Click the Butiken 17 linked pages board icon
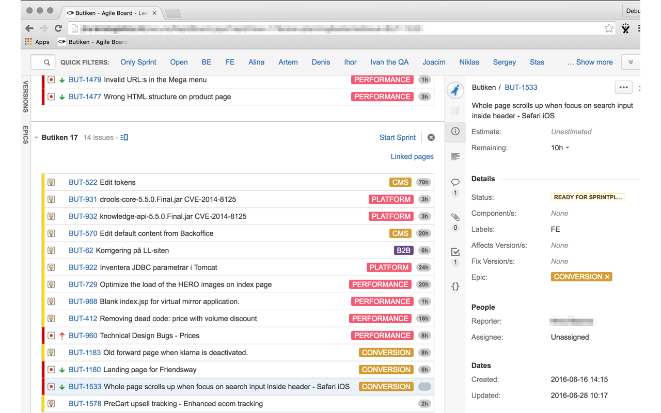661x413 pixels. pyautogui.click(x=124, y=137)
